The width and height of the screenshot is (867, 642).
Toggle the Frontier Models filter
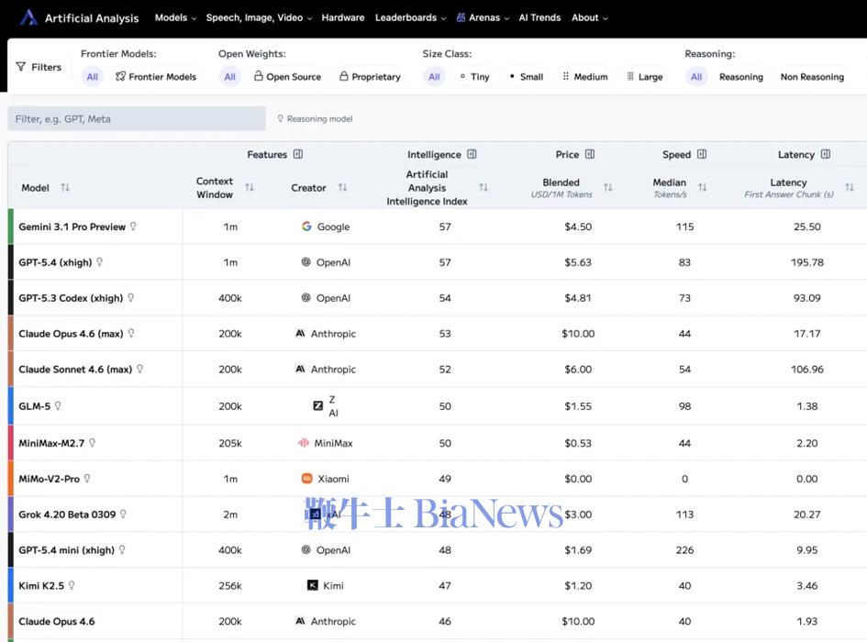(x=156, y=77)
